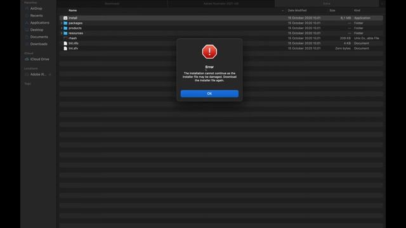The image size is (406, 228).
Task: Click the Applications sidebar icon
Action: [27, 23]
